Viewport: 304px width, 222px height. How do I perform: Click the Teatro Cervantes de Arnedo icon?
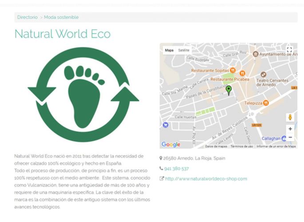point(263,75)
